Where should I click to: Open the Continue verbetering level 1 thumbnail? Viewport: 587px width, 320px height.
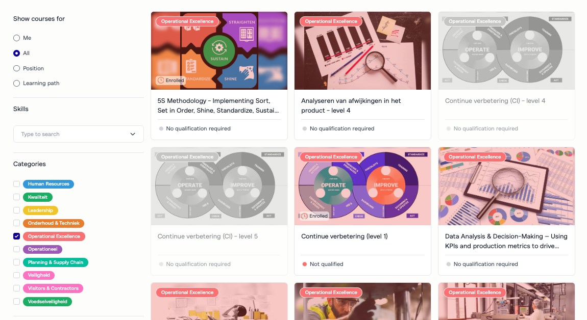click(x=362, y=186)
